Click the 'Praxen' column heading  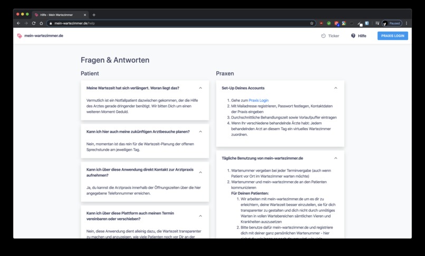(225, 73)
